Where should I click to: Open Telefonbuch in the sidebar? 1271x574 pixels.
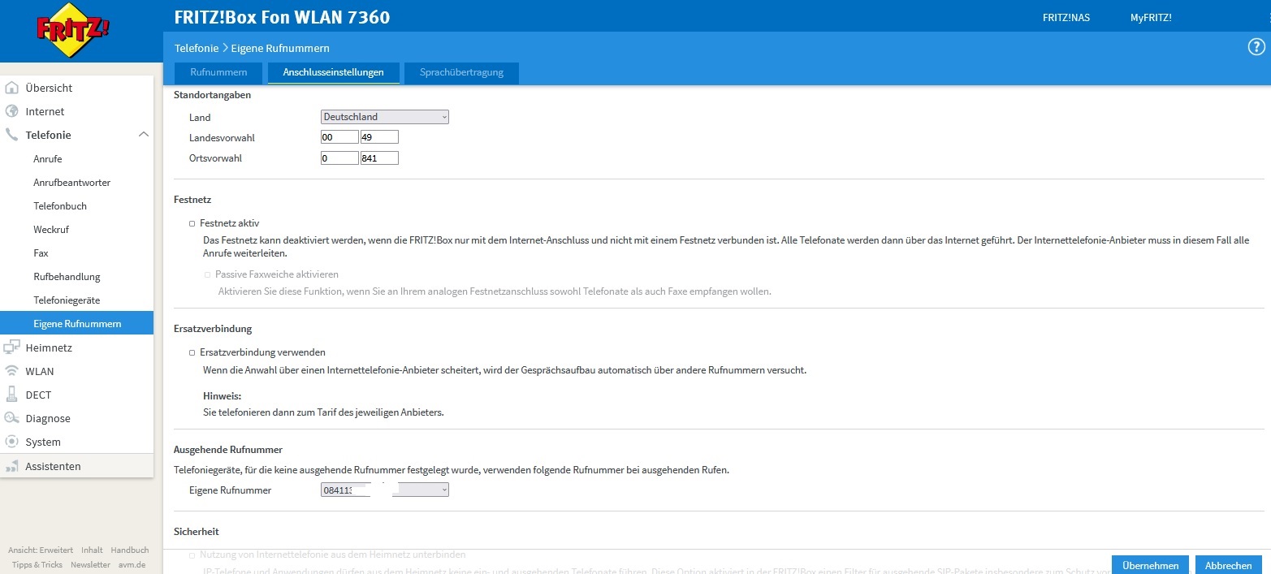60,206
